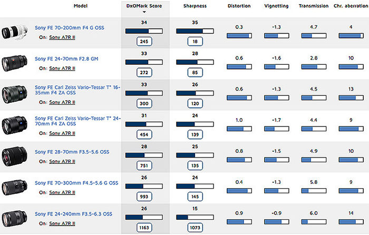Open Vario-Tessar 24-70mm F4 ZA OSS link
The height and width of the screenshot is (235, 369).
coord(77,121)
